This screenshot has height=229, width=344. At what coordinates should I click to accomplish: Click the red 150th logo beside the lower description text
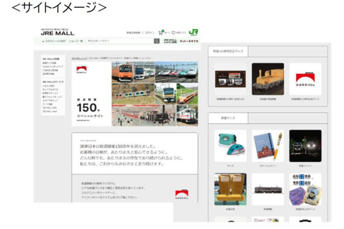click(x=182, y=195)
